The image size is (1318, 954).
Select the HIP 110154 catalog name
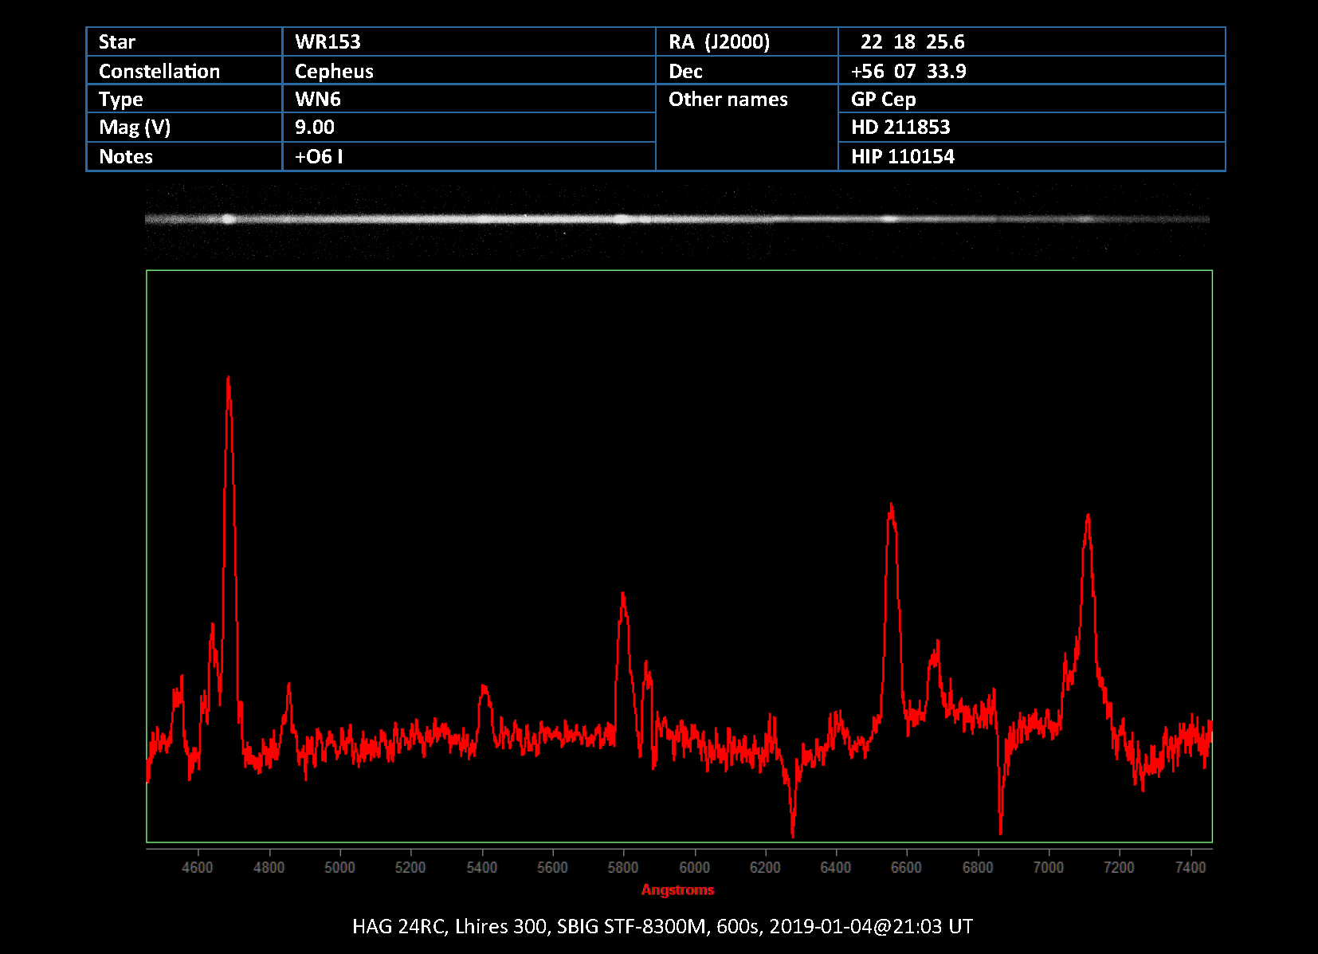(902, 156)
